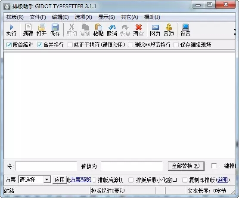Open the 其它(A) menu
The width and height of the screenshot is (239, 198).
pyautogui.click(x=130, y=17)
